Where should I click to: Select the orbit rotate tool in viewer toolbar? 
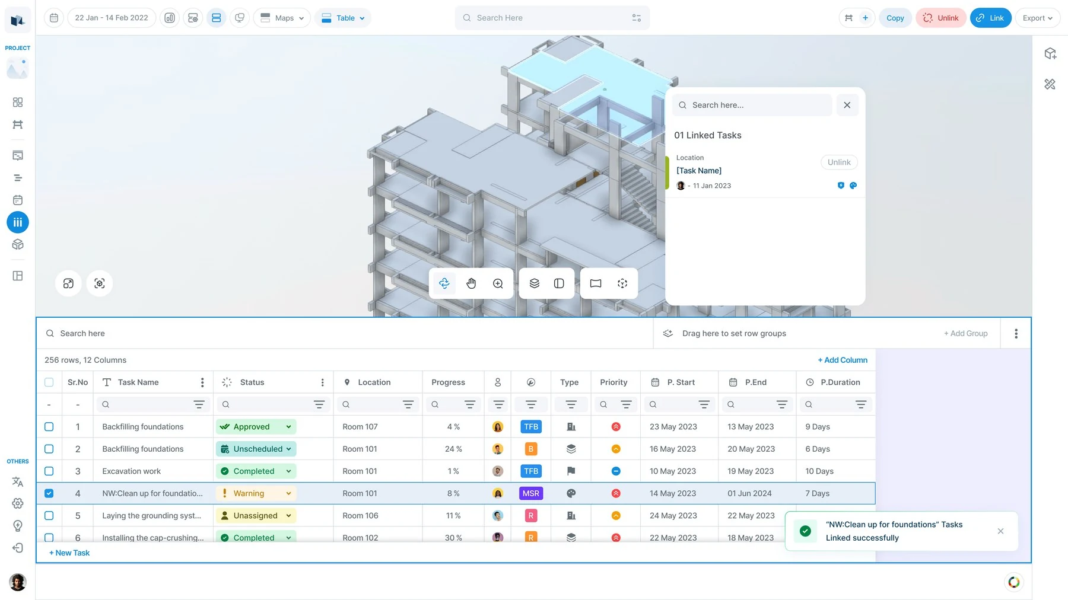click(x=444, y=283)
